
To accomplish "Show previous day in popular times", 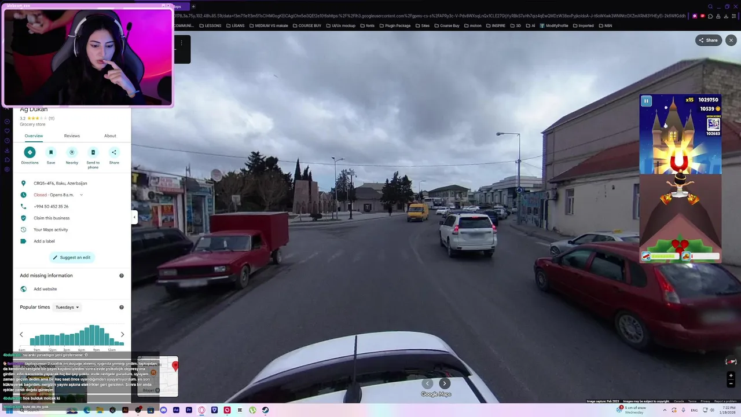I will [21, 334].
